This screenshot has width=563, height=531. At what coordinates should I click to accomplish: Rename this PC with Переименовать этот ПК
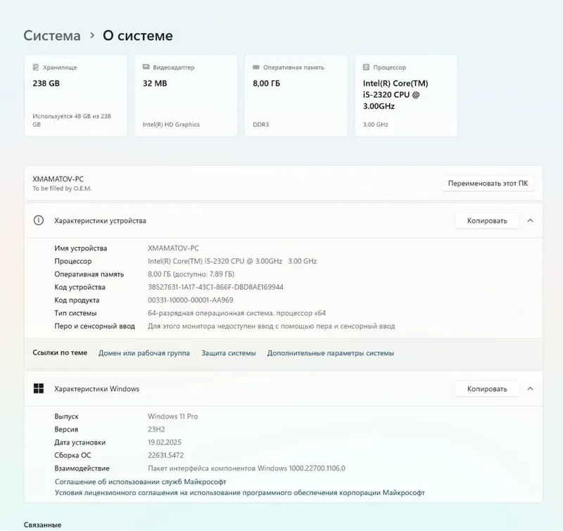pos(488,184)
